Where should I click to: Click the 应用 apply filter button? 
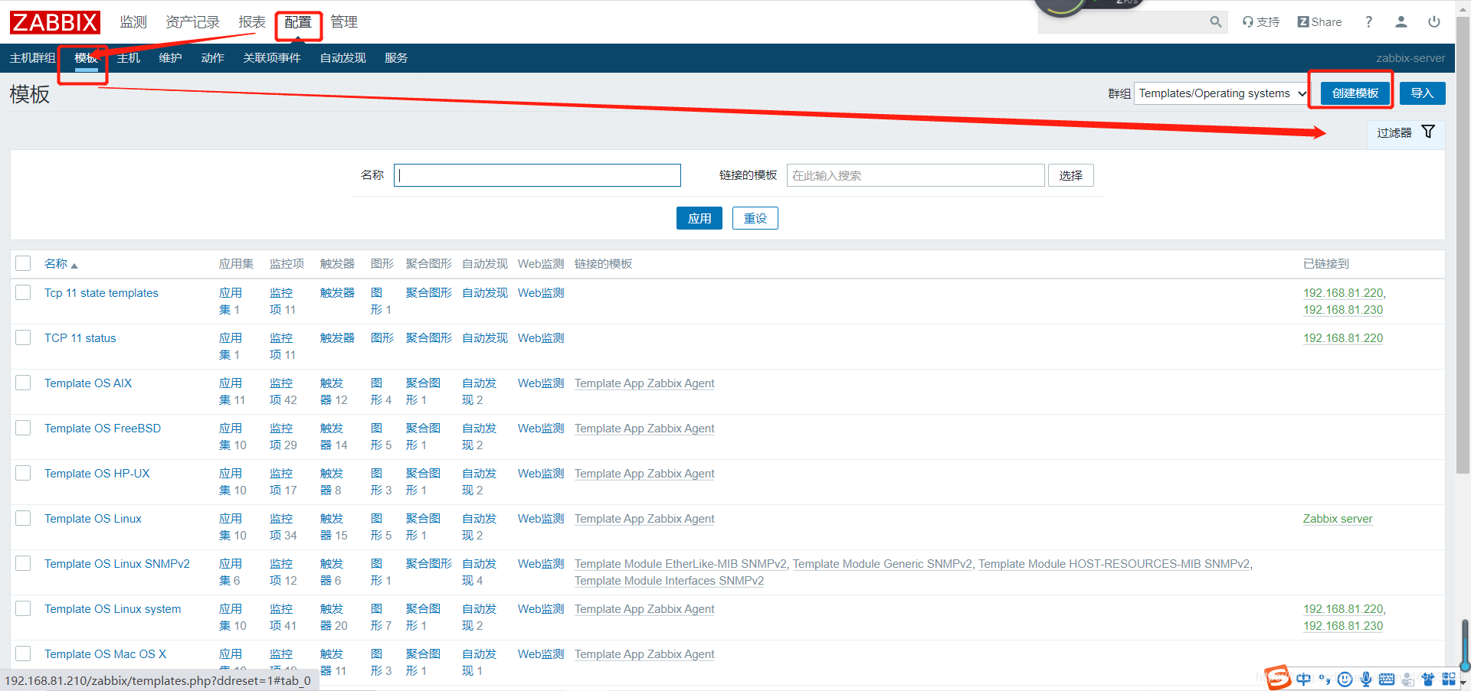(699, 218)
